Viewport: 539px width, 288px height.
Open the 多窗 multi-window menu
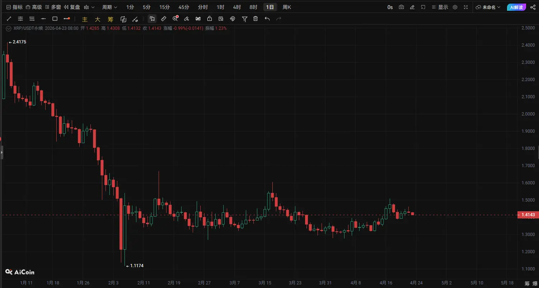pyautogui.click(x=53, y=7)
